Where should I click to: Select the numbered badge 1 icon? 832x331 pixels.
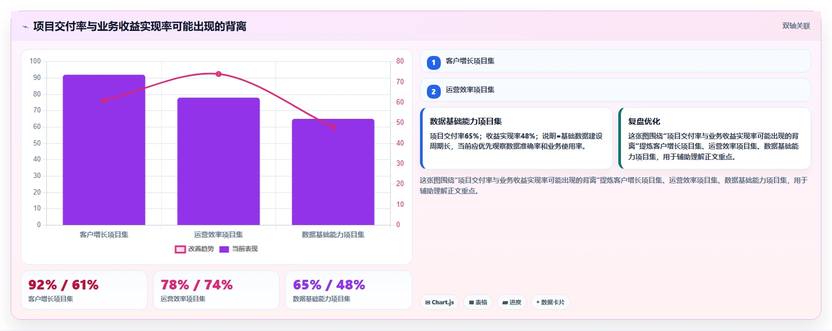click(433, 62)
